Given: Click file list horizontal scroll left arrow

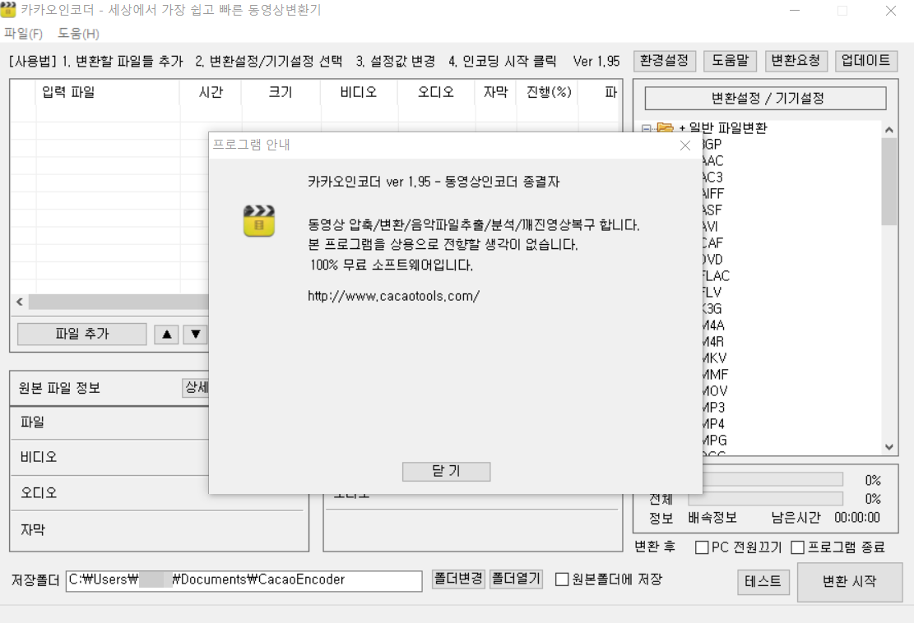Looking at the screenshot, I should click(x=20, y=302).
